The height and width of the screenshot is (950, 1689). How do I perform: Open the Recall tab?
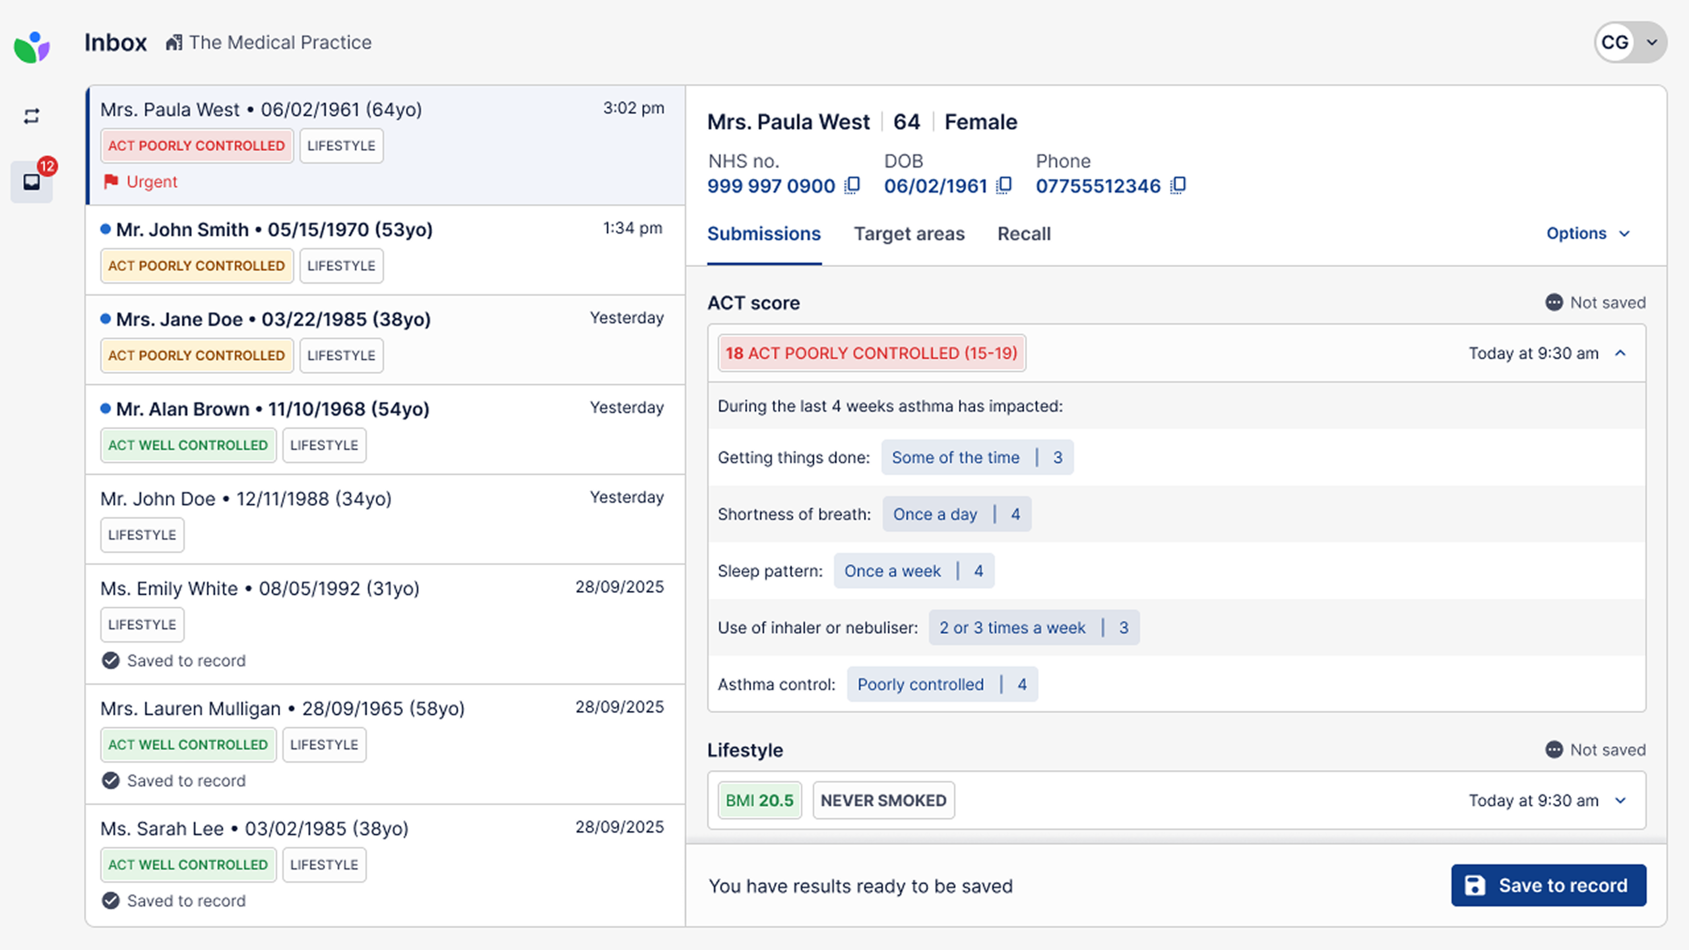tap(1023, 234)
